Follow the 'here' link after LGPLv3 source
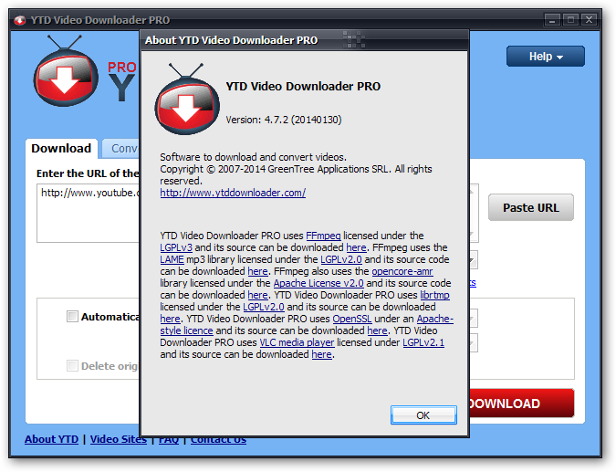Screen dimensions: 616x472 (x=356, y=247)
